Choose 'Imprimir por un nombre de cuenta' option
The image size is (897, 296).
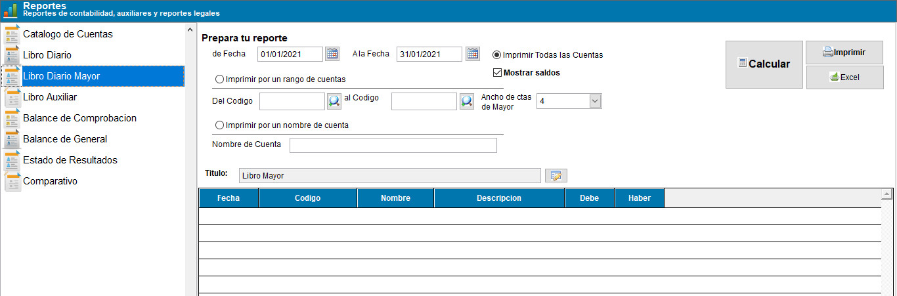(x=219, y=125)
